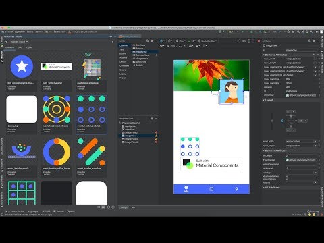Open the Logcat tool window
Image resolution: width=324 pixels, height=243 pixels.
point(33,211)
